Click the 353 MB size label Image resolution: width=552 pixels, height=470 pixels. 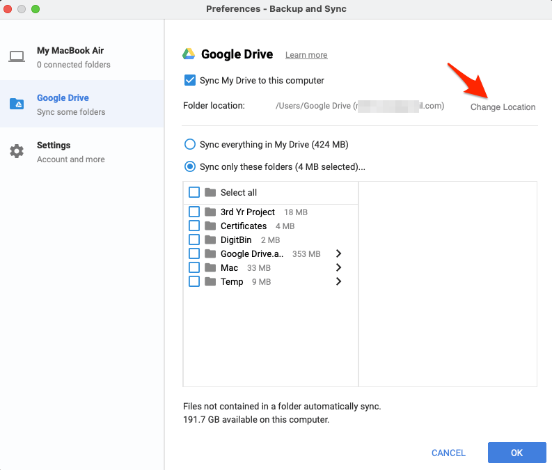[x=306, y=254]
